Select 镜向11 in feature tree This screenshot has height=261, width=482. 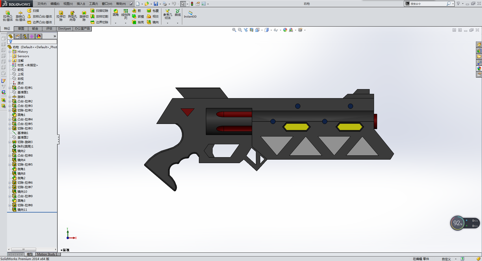(x=22, y=210)
